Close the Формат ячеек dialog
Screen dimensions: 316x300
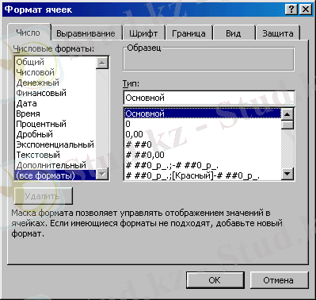306,10
